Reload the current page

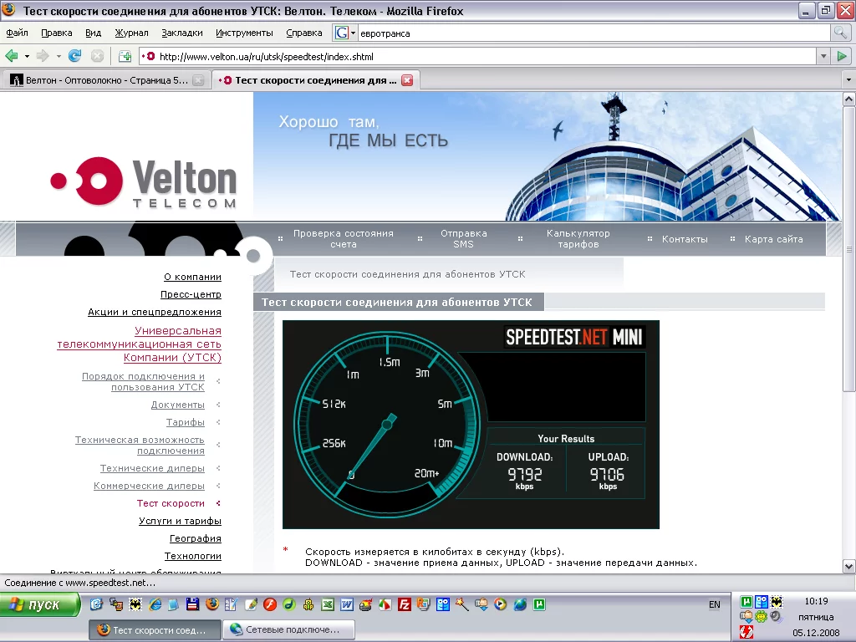point(74,56)
